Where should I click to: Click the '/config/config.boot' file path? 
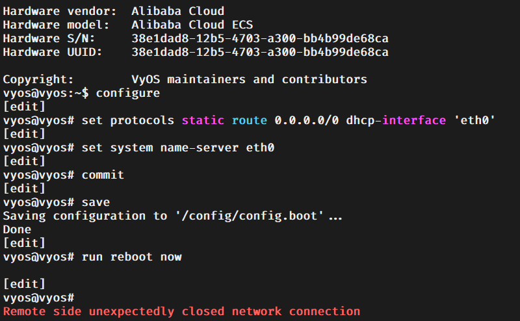[250, 216]
